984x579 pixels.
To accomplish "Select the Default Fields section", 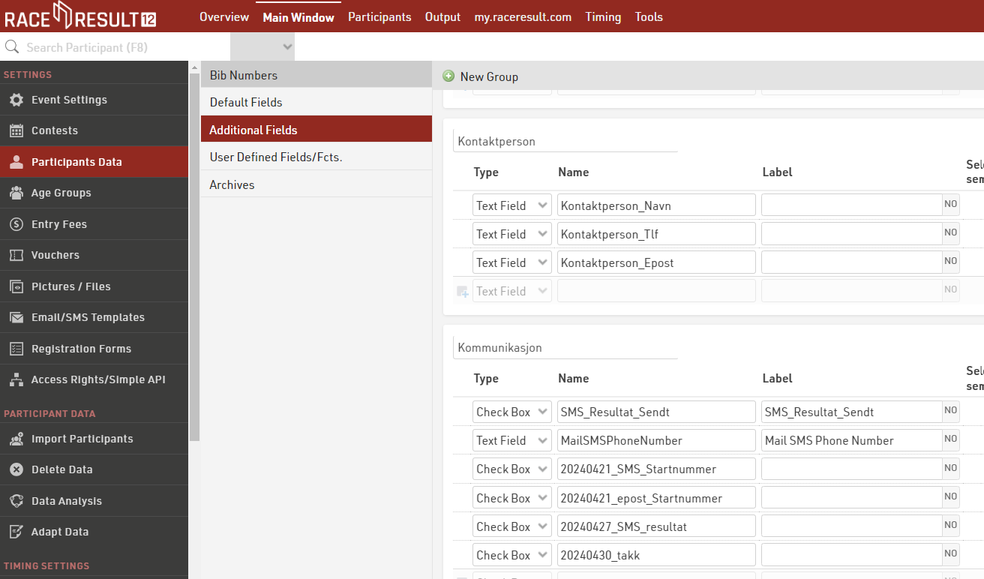I will click(x=316, y=102).
